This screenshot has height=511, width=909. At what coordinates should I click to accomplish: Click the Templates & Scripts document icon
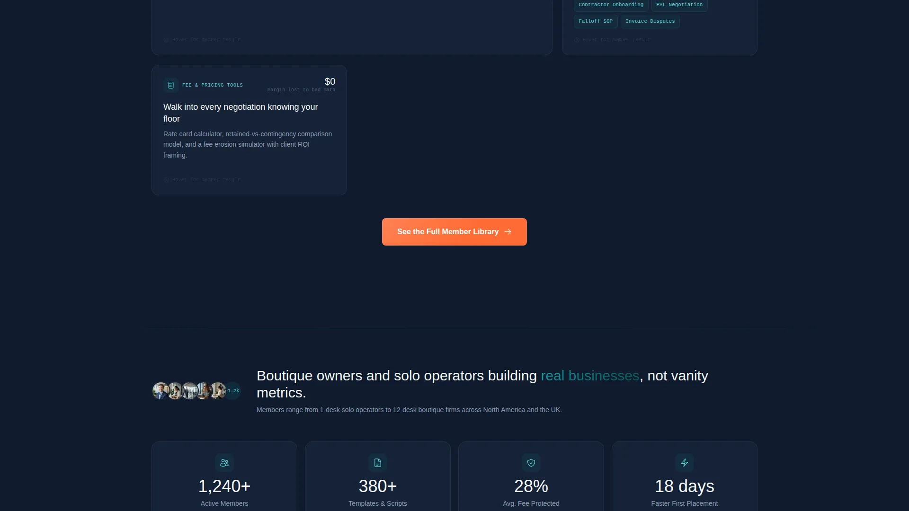(x=378, y=463)
